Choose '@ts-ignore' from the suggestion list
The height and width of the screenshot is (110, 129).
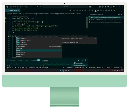39,42
